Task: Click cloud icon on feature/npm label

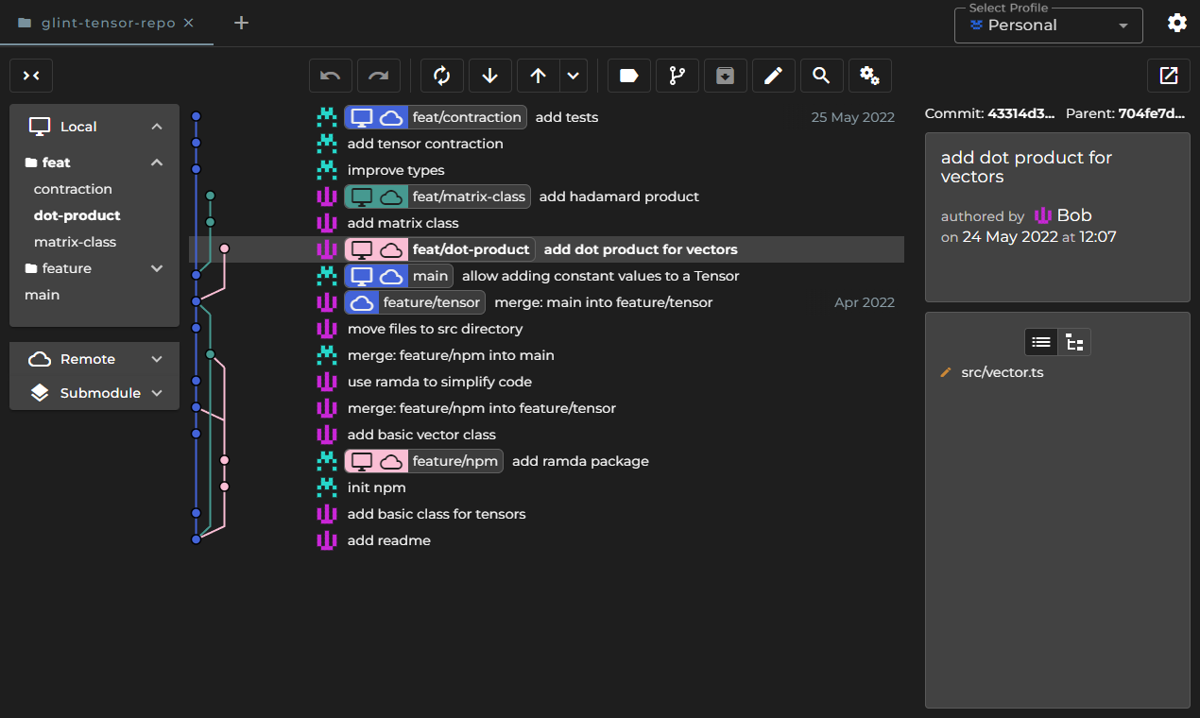Action: (391, 461)
